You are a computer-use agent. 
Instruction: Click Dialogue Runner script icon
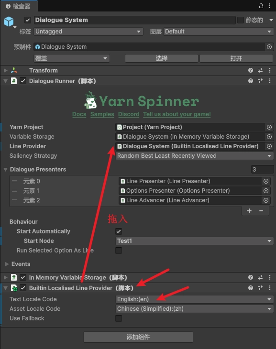(x=14, y=81)
